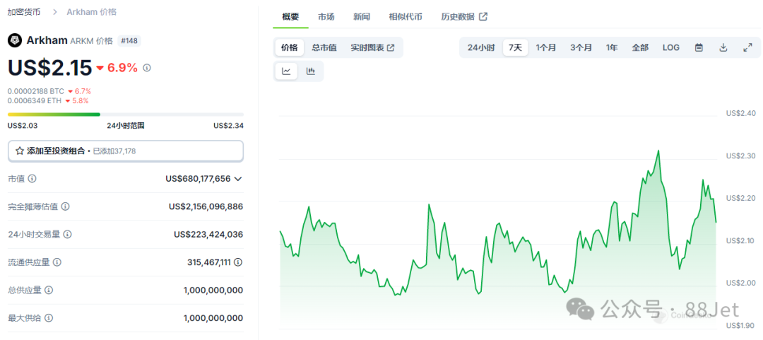
Task: Open 实时图表 view
Action: (373, 48)
